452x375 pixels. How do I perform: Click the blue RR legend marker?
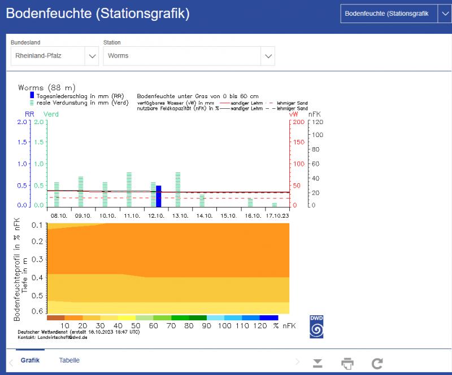(32, 95)
